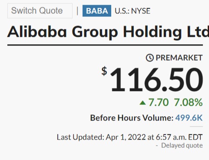
Task: Click the Switch Quote input field
Action: pos(40,11)
